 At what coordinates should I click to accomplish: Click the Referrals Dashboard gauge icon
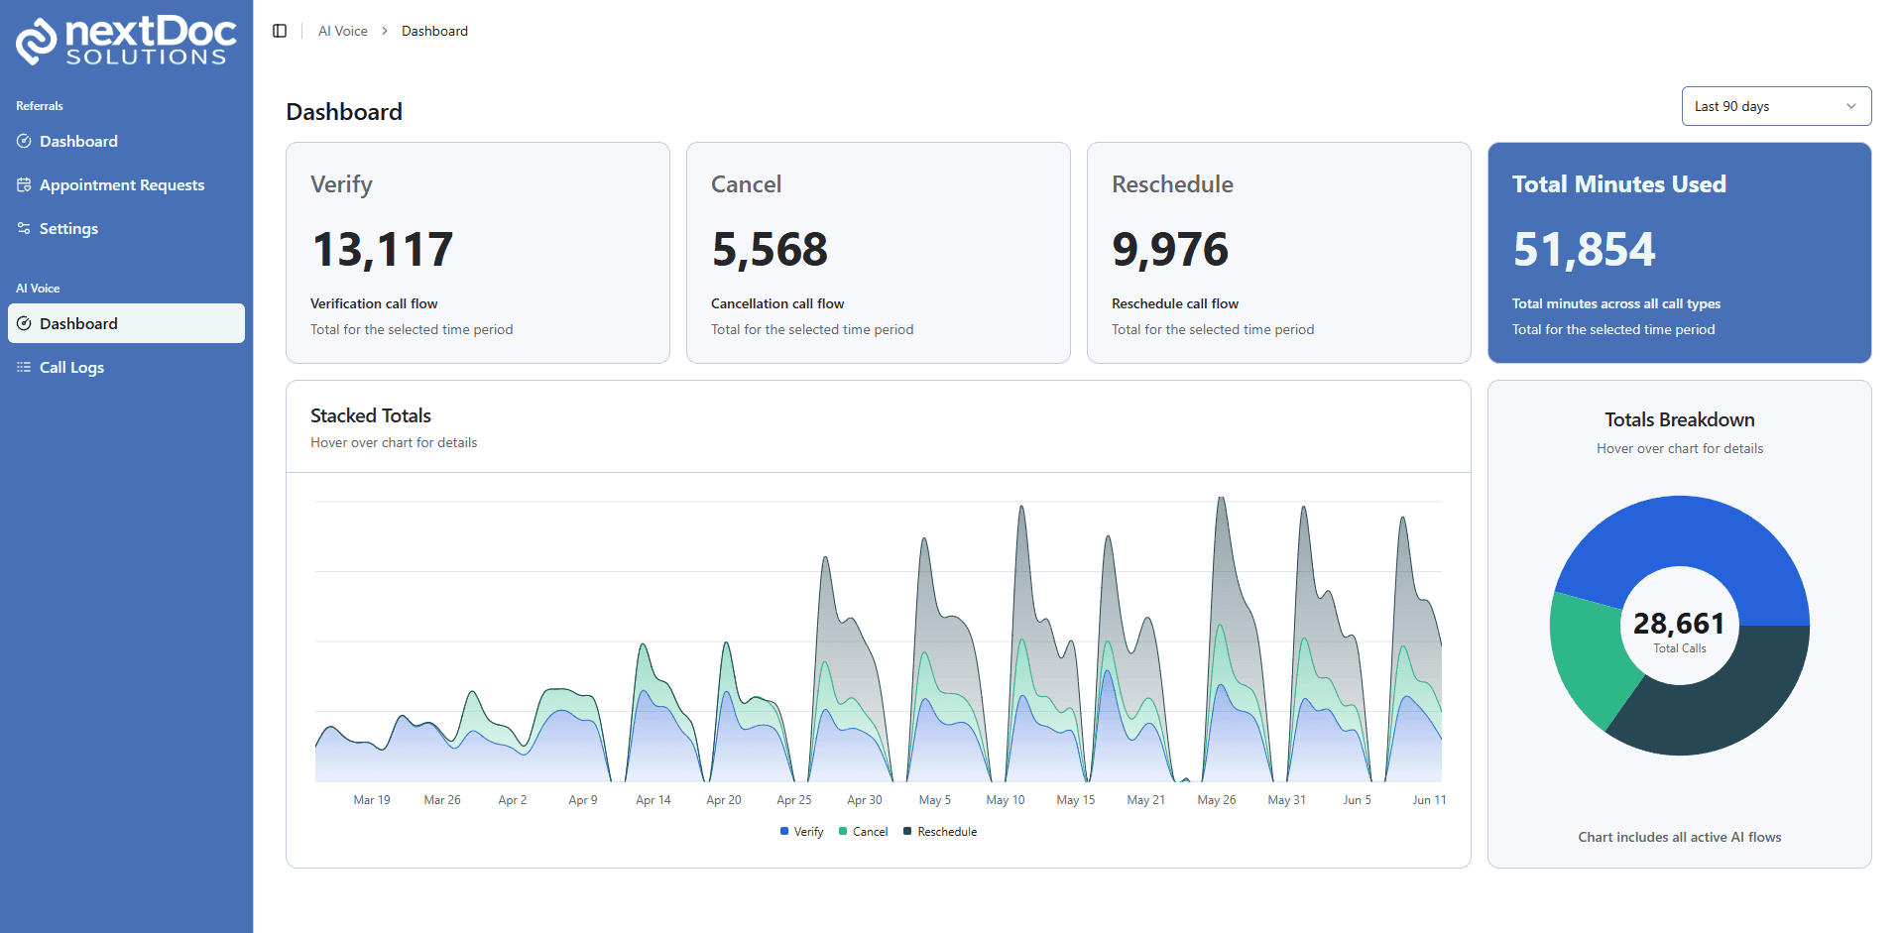(24, 142)
